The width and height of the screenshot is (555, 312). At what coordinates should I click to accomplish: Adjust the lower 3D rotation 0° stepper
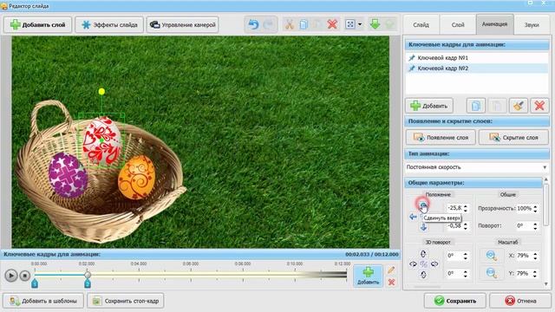click(466, 273)
